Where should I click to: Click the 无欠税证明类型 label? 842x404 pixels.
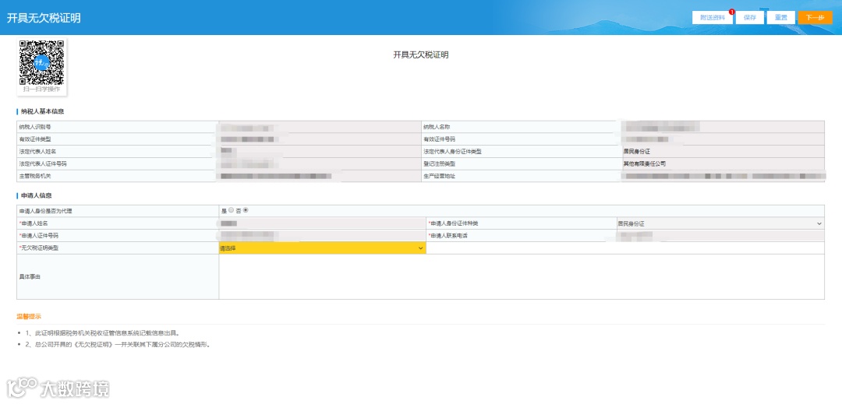[38, 248]
